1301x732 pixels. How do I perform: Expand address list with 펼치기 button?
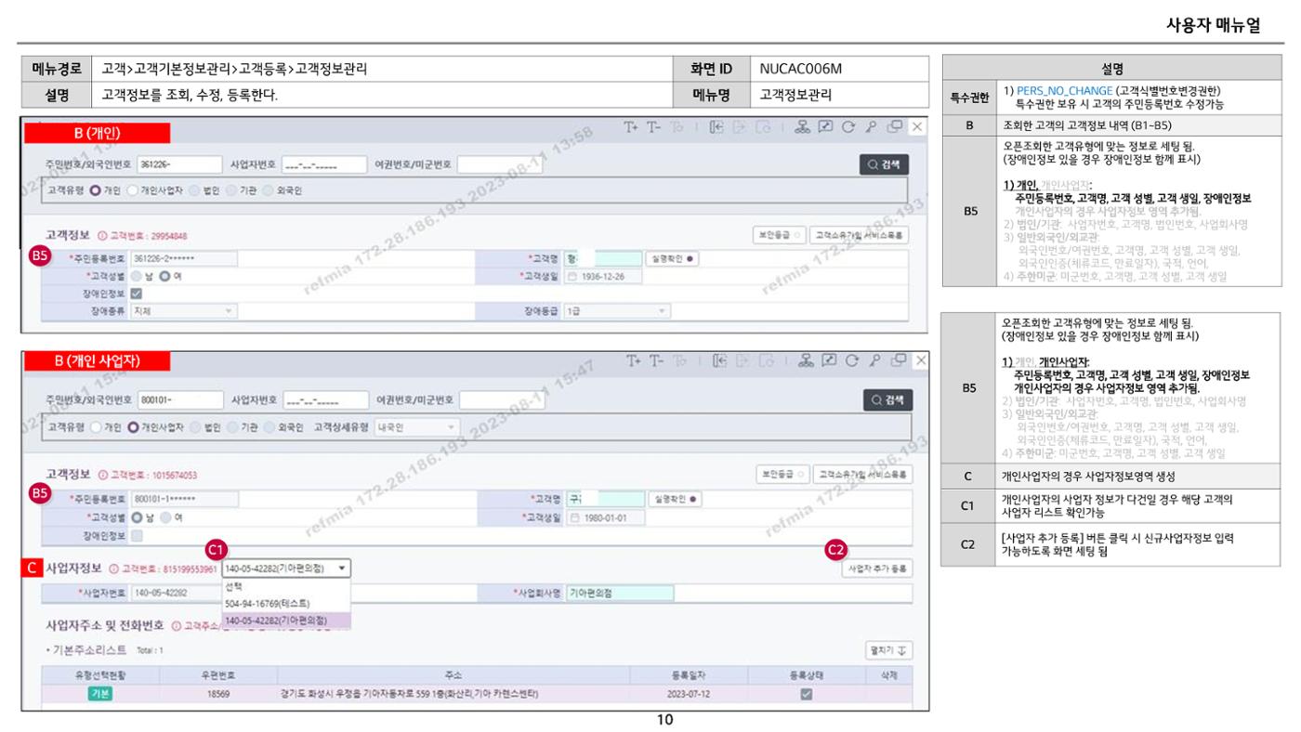pos(889,650)
